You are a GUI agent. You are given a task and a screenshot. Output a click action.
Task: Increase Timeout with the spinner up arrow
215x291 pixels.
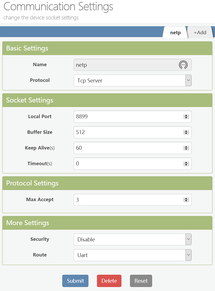(x=186, y=162)
